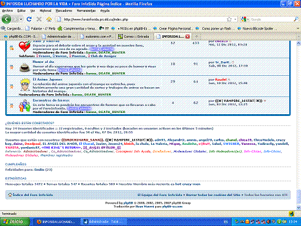Bookmark this page with the star icon

click(229, 19)
